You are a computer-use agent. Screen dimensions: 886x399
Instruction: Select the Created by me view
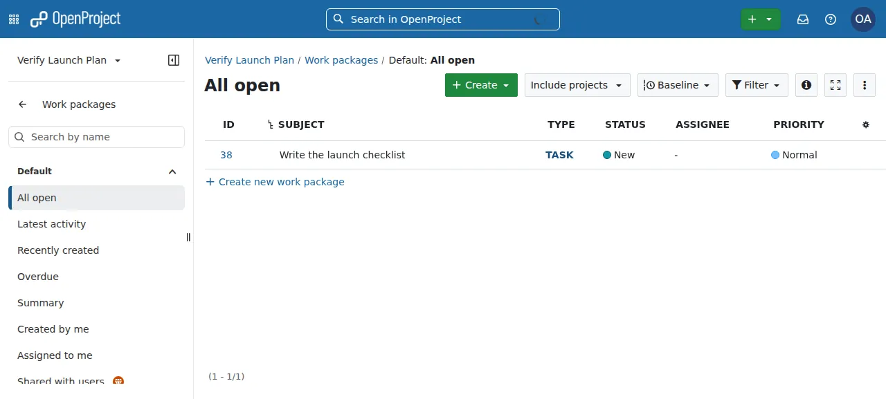(x=97, y=329)
